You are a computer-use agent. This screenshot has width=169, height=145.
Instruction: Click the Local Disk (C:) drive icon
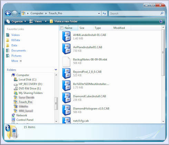pyautogui.click(x=16, y=79)
